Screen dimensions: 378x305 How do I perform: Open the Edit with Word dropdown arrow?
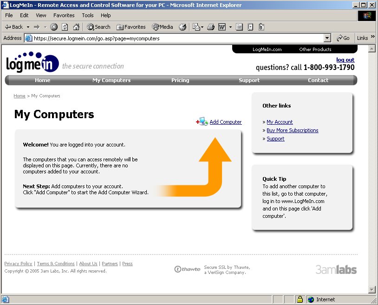[230, 27]
